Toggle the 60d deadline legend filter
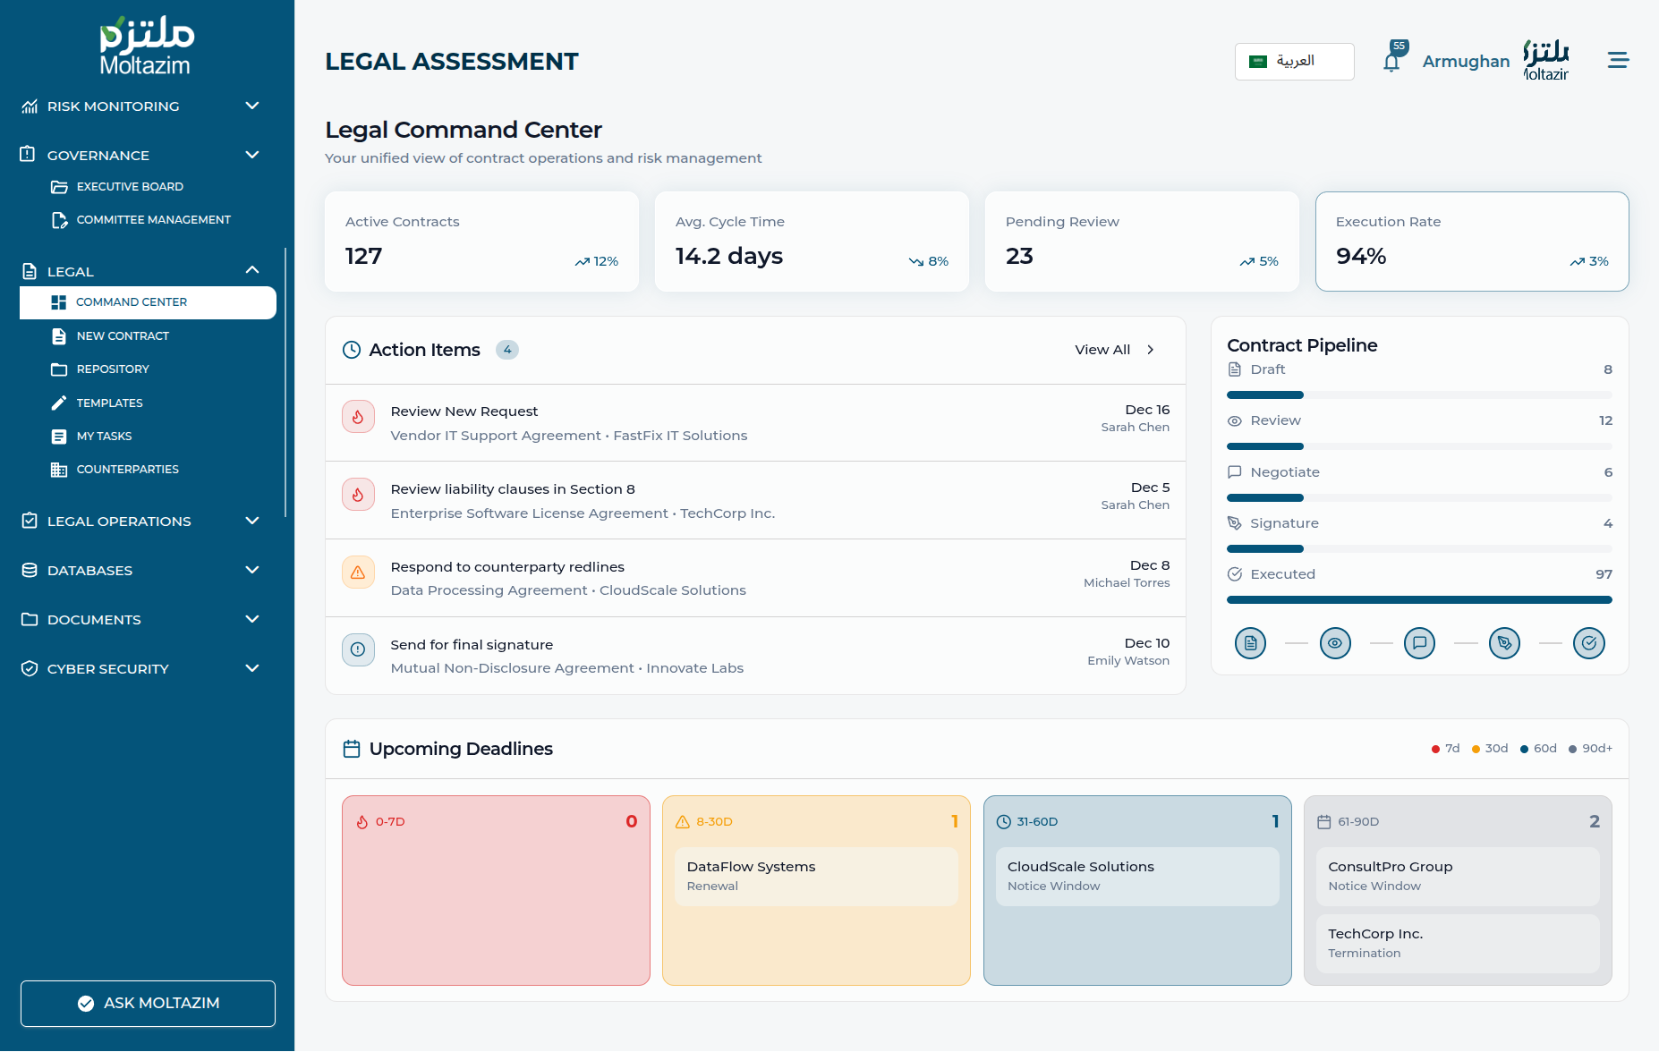 pyautogui.click(x=1538, y=749)
